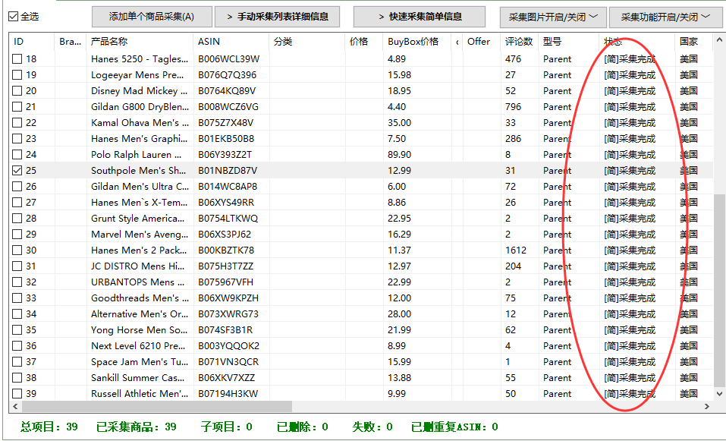Toggle the 全选 select-all checkbox
Viewport: 726px width, 441px height.
point(14,17)
